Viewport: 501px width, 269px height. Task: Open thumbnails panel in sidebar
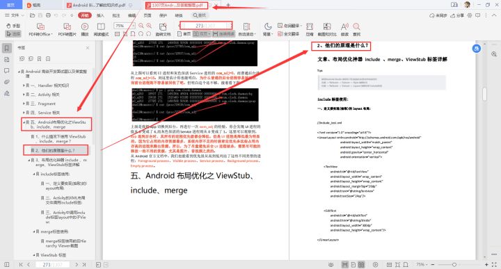7,60
